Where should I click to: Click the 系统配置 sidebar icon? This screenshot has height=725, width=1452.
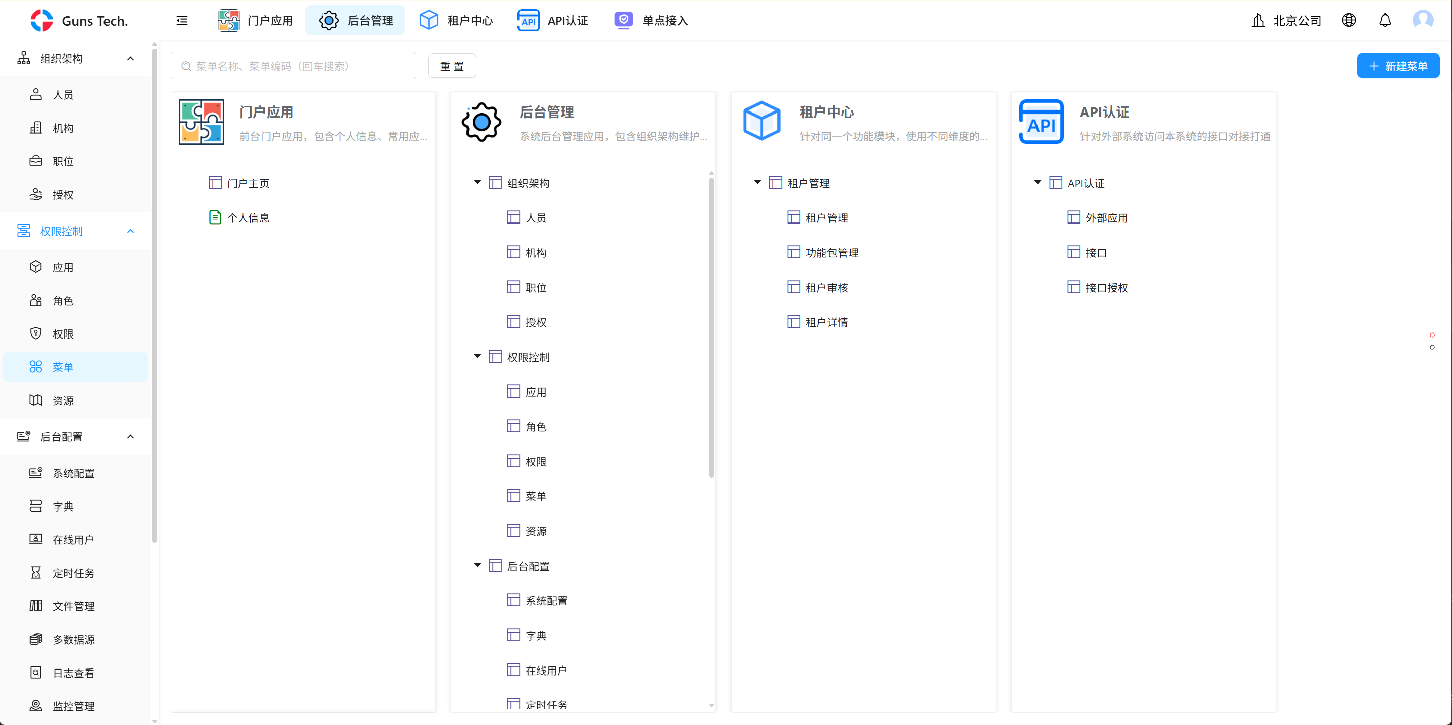35,473
